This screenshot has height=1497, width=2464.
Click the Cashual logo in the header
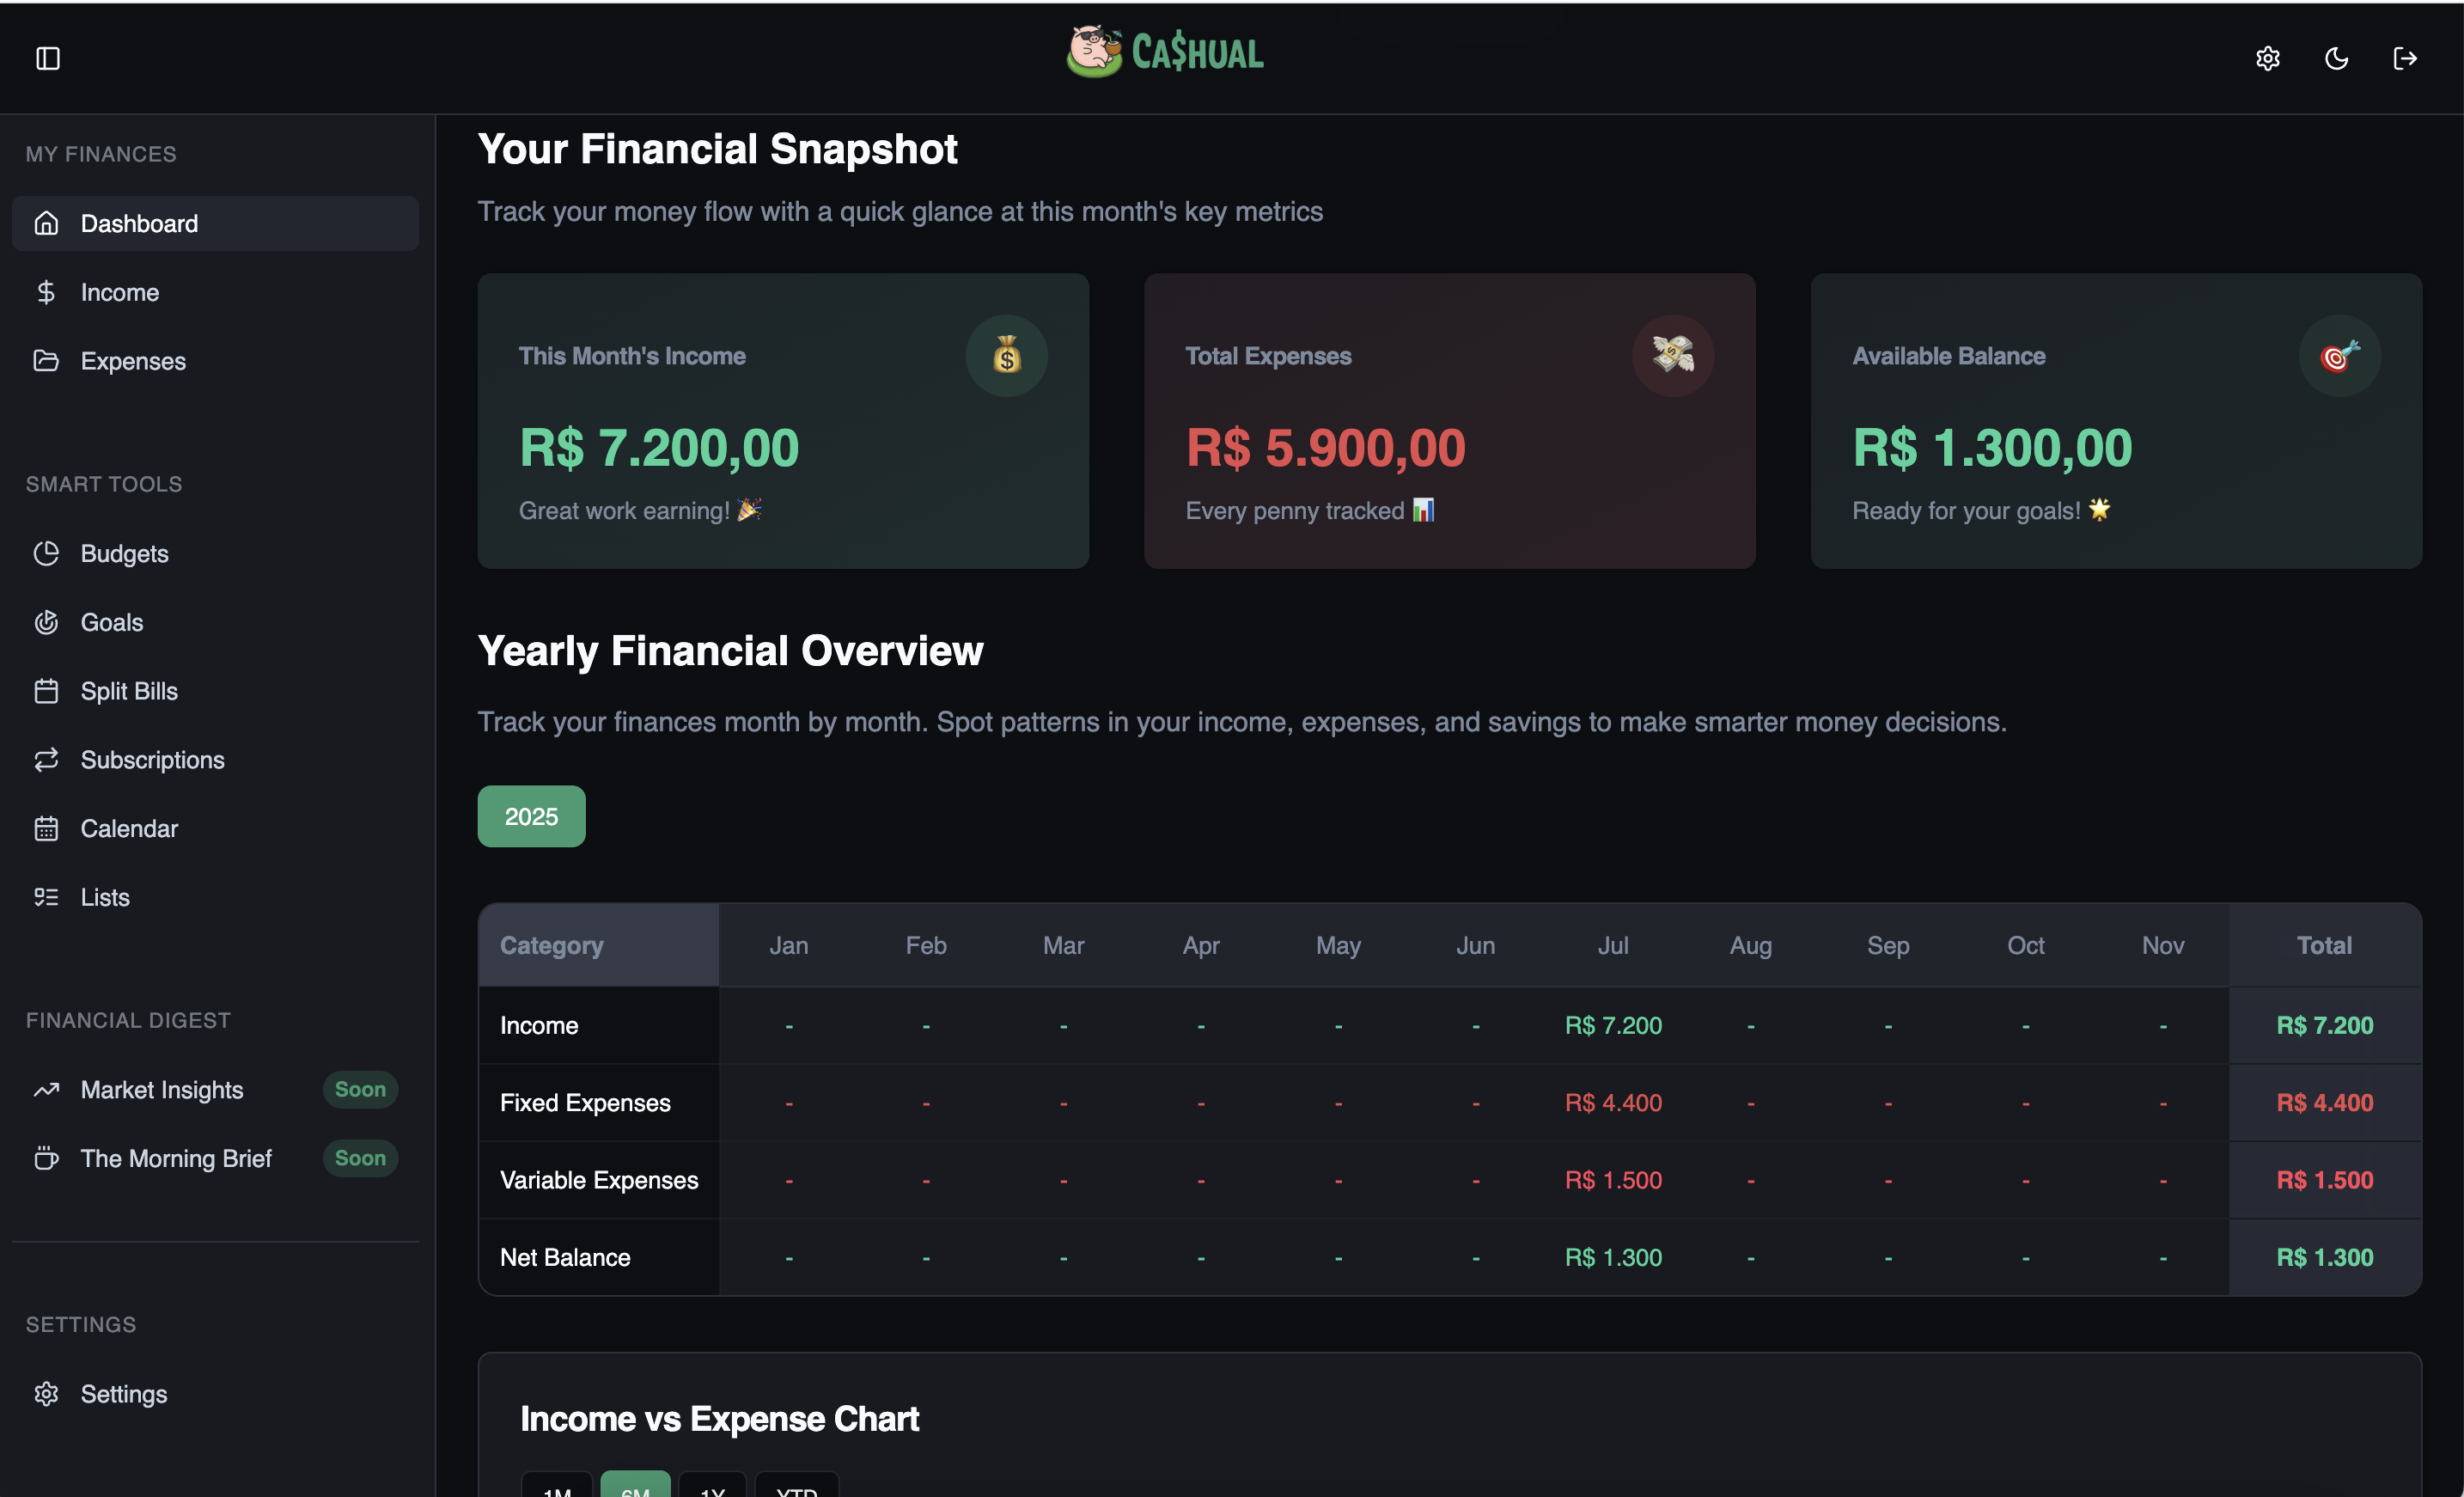[1165, 52]
